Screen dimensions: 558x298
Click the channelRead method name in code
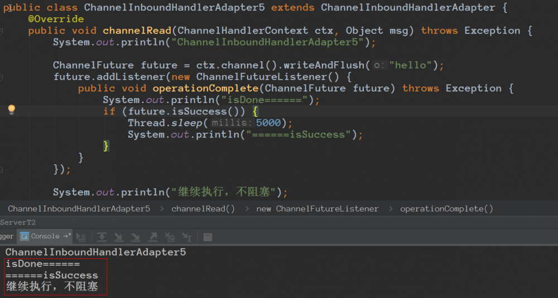tap(137, 31)
